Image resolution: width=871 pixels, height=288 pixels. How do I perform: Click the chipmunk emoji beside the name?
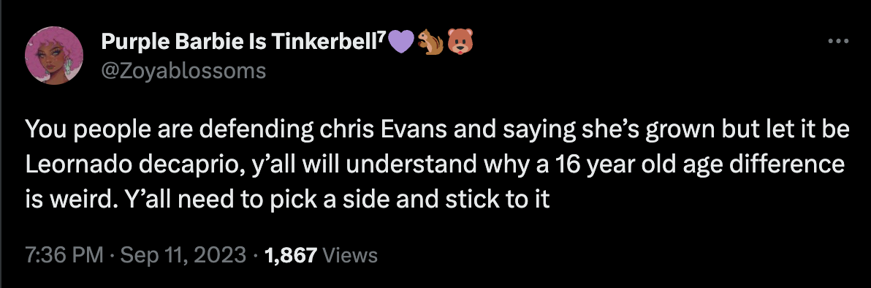(430, 43)
